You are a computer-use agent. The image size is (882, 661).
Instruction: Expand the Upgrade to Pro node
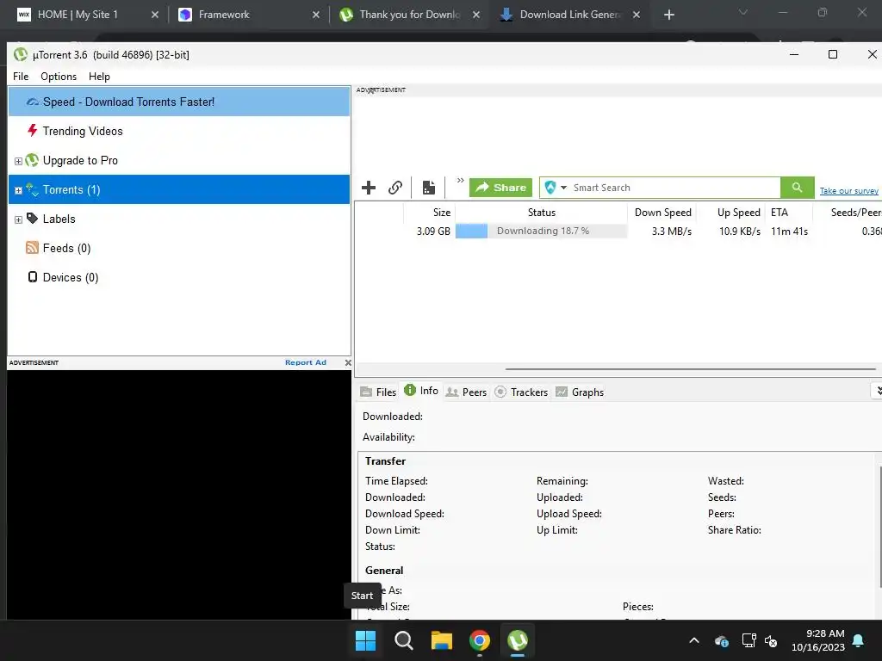click(x=18, y=161)
